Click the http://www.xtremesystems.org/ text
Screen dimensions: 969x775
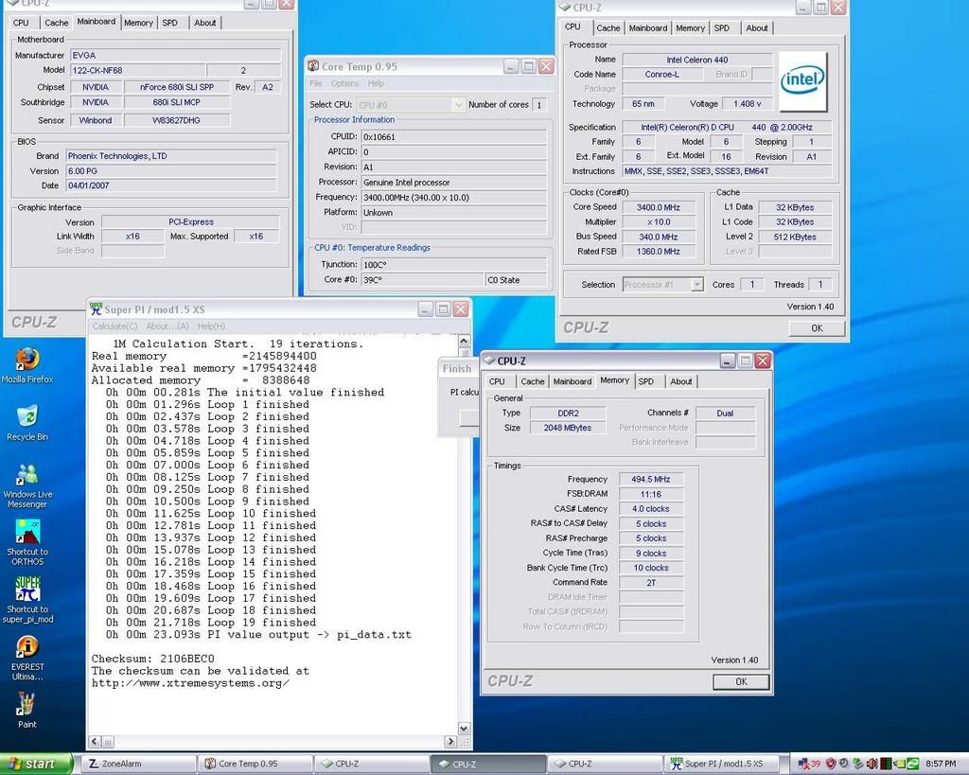click(190, 683)
